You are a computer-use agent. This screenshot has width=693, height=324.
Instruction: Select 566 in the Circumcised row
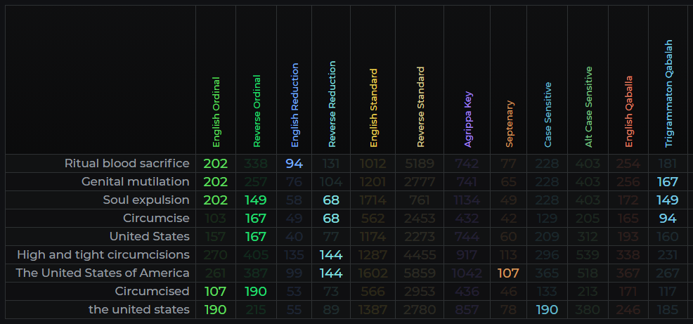coord(373,291)
